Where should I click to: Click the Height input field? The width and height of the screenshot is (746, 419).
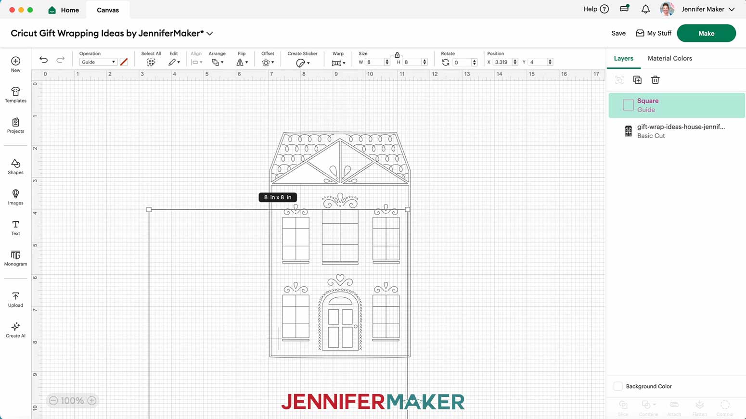(412, 62)
